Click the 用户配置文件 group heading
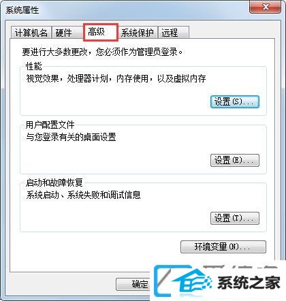This screenshot has width=286, height=301. [x=50, y=125]
